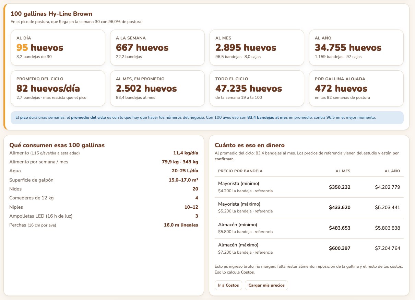Click the 'Superficie de galpón' label
Image resolution: width=415 pixels, height=300 pixels.
pos(32,180)
